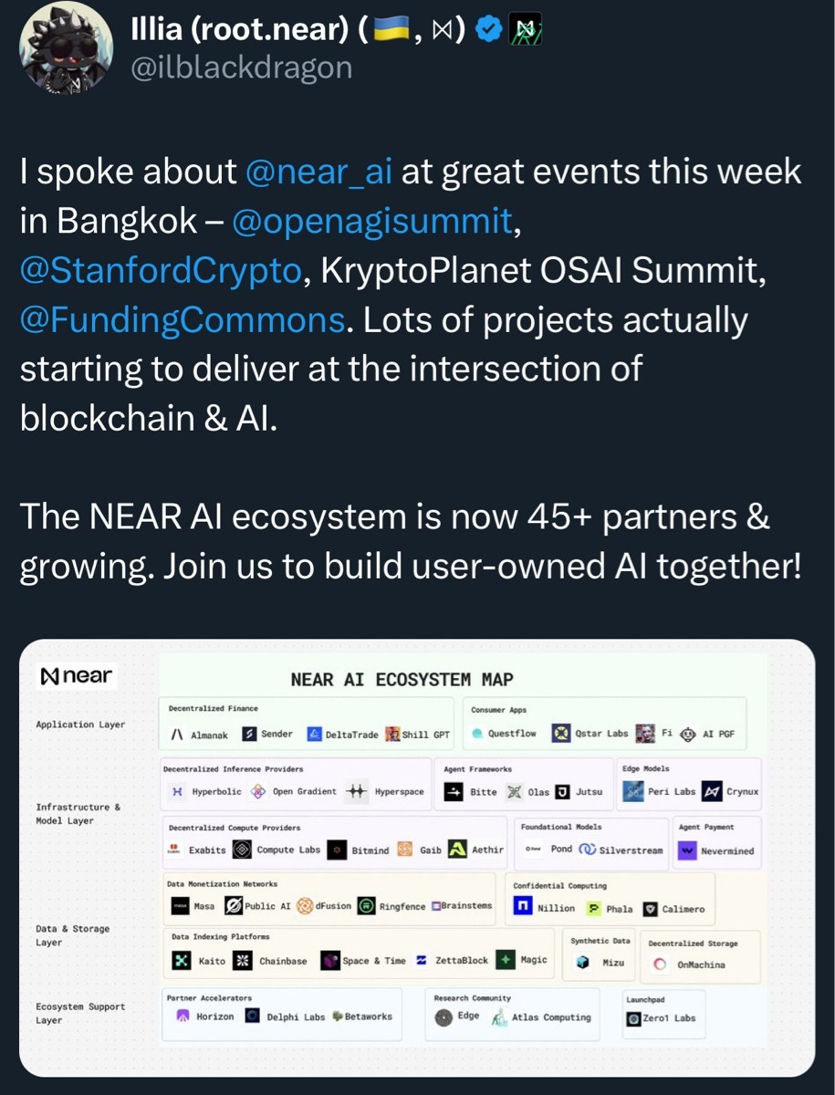Click the Nillion logo icon

pos(523,907)
